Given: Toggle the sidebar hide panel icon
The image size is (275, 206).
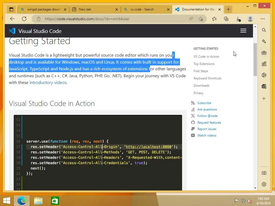Looking at the screenshot, I should tap(264, 173).
